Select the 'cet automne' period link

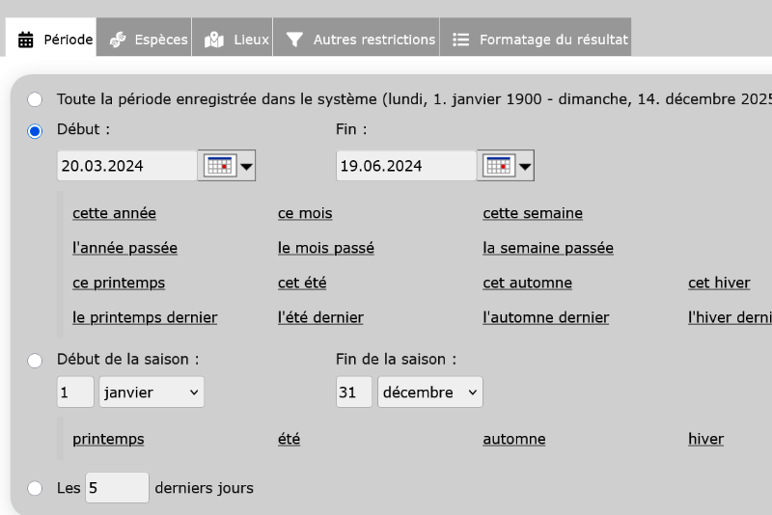527,283
